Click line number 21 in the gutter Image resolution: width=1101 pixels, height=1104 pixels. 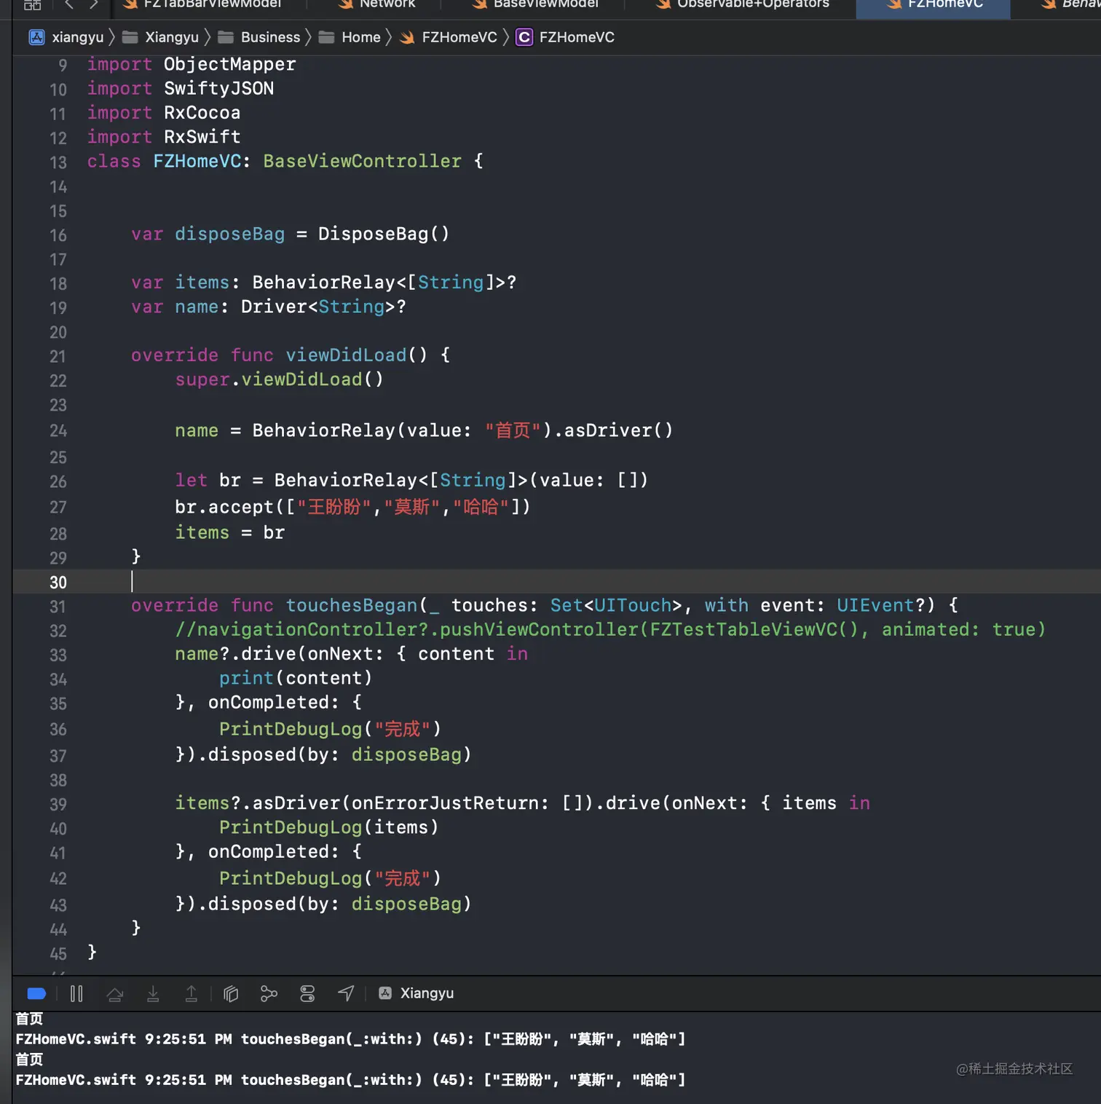[x=58, y=357]
